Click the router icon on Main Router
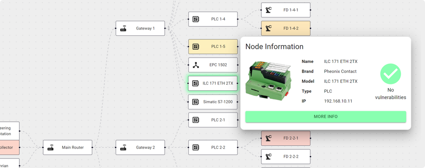 [51, 148]
